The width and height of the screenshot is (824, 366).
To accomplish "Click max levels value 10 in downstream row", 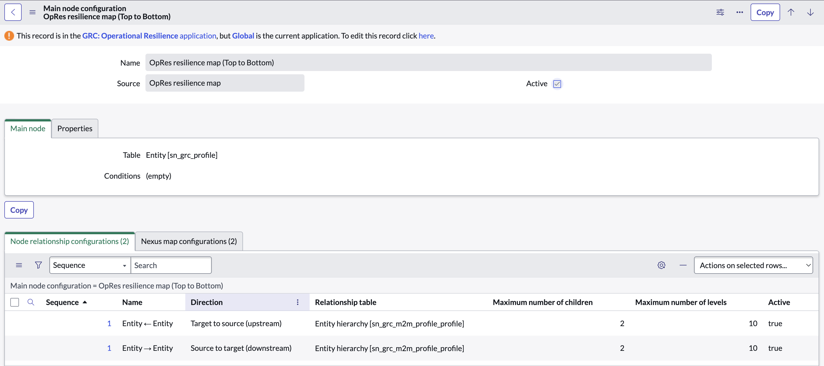I will point(753,348).
